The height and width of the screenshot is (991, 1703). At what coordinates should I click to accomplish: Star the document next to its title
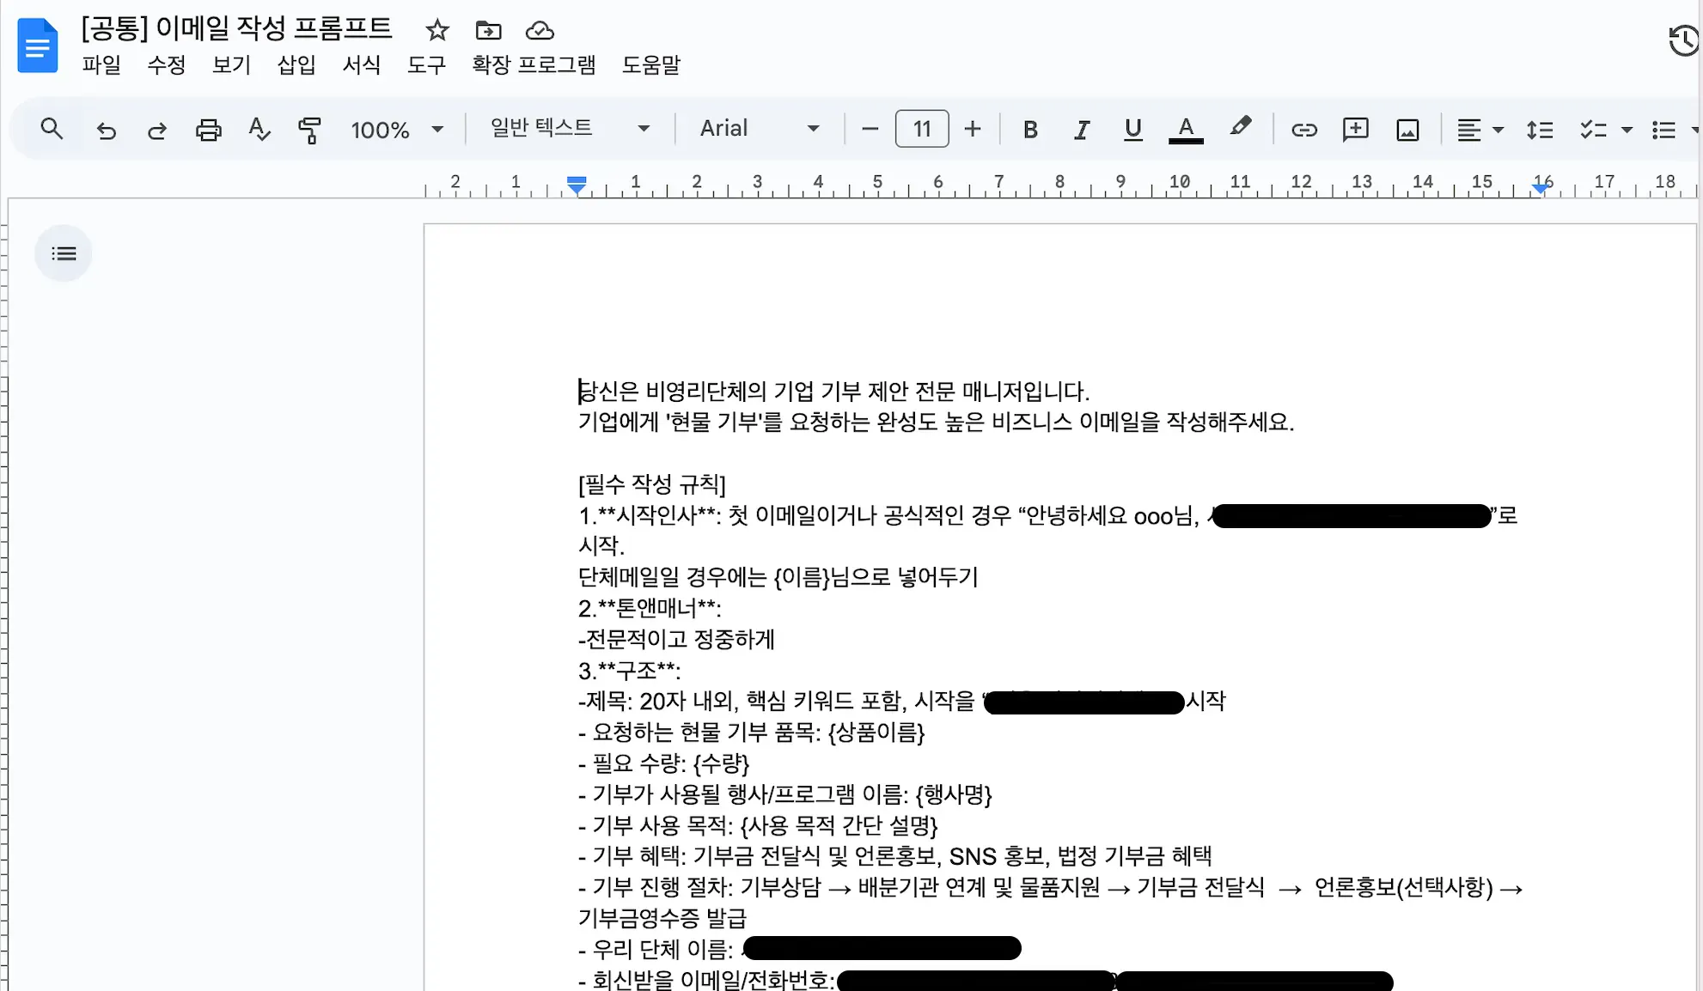point(436,30)
